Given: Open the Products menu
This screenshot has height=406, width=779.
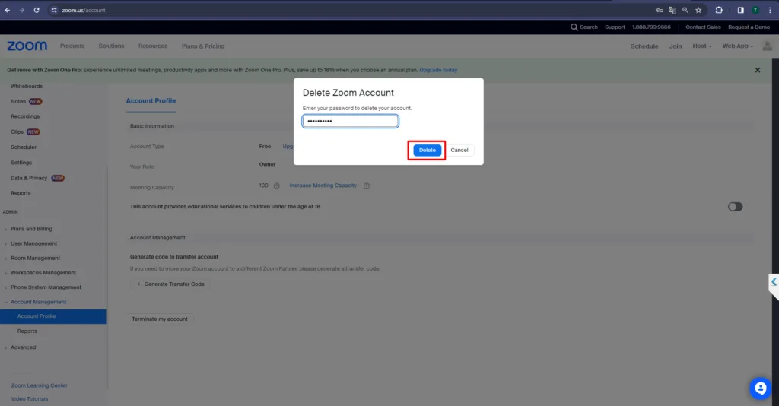Looking at the screenshot, I should click(x=72, y=46).
